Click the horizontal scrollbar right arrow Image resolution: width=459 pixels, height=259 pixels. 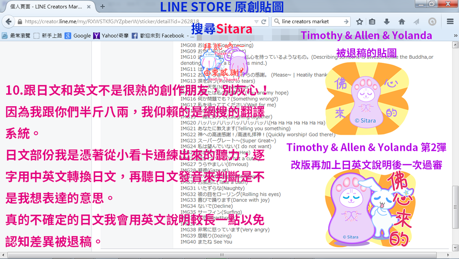click(448, 255)
